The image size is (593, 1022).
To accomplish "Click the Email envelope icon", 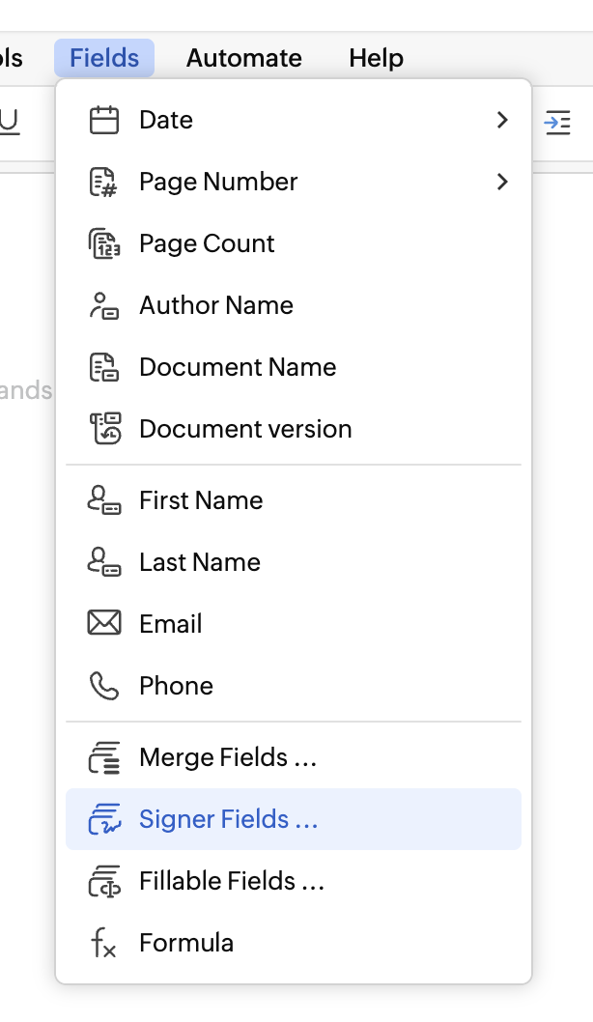I will [x=103, y=624].
